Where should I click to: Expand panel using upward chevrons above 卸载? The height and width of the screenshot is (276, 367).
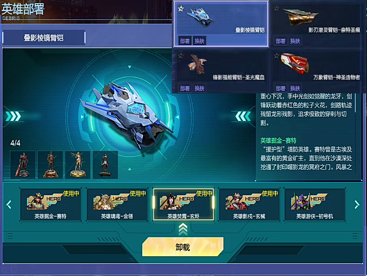183,229
